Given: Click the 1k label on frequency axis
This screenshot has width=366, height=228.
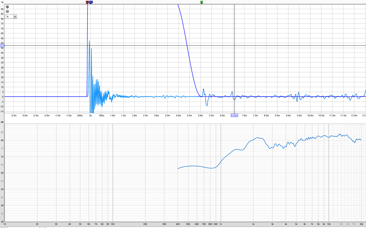Looking at the screenshot, I should pos(220,224).
